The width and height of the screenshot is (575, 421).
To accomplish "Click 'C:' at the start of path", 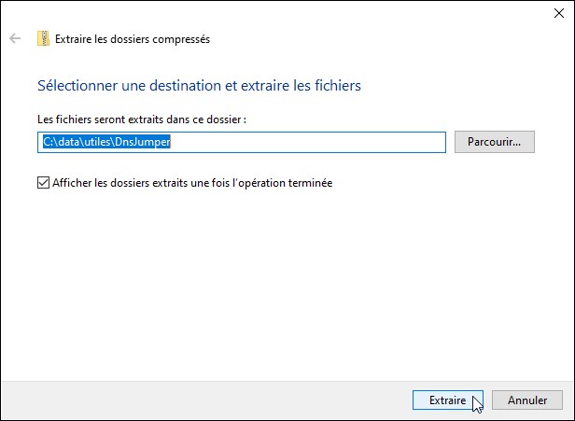I will click(49, 142).
